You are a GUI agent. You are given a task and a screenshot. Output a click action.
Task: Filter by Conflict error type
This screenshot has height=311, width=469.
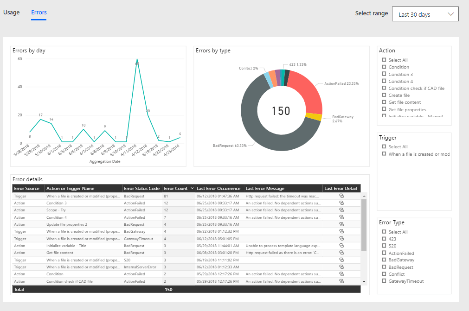click(384, 274)
